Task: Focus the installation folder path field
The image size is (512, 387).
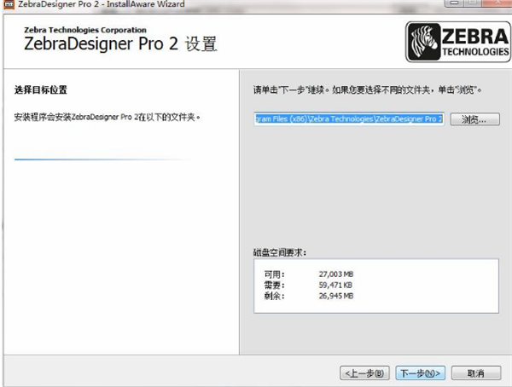Action: pyautogui.click(x=349, y=119)
